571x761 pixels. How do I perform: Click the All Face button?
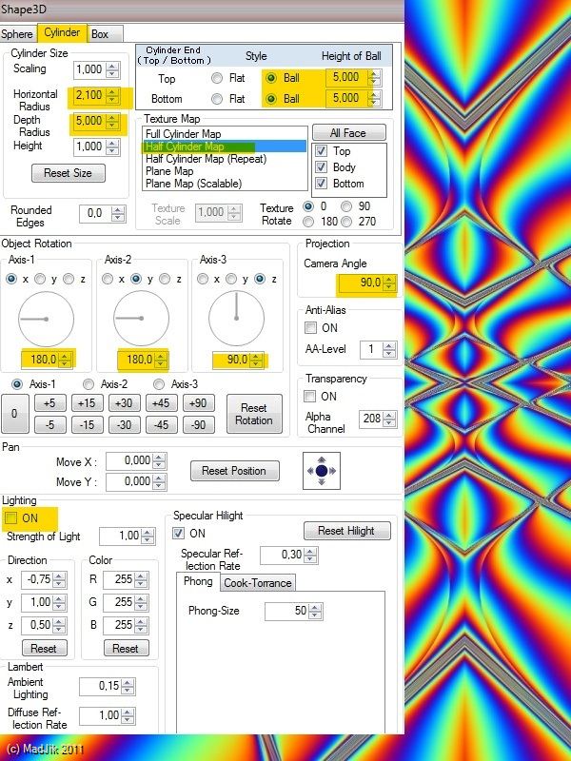pos(348,133)
